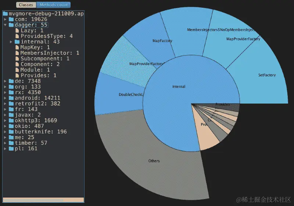The image size is (294, 206).
Task: Expand the me folder arrow
Action: (x=5, y=137)
